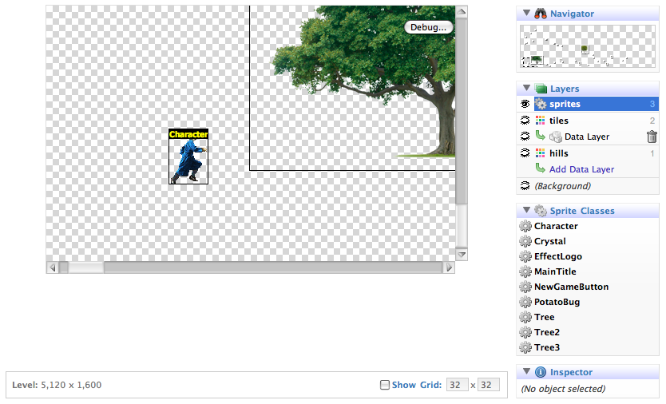Viewport: 666px width, 404px height.
Task: Delete Data Layer with trash icon
Action: click(x=652, y=137)
